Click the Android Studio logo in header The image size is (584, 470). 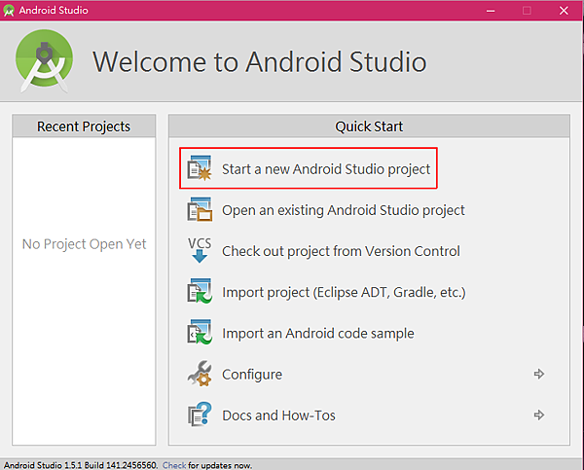pos(43,60)
